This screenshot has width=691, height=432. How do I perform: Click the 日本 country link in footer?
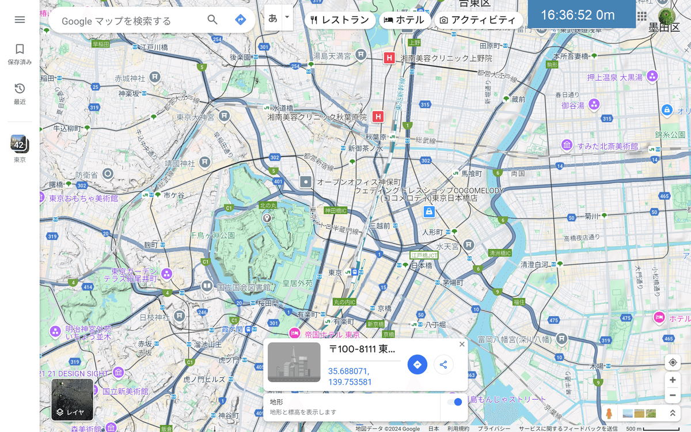coord(434,429)
